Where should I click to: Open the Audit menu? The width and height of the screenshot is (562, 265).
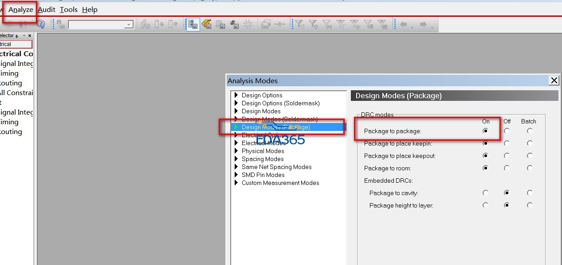click(x=47, y=10)
